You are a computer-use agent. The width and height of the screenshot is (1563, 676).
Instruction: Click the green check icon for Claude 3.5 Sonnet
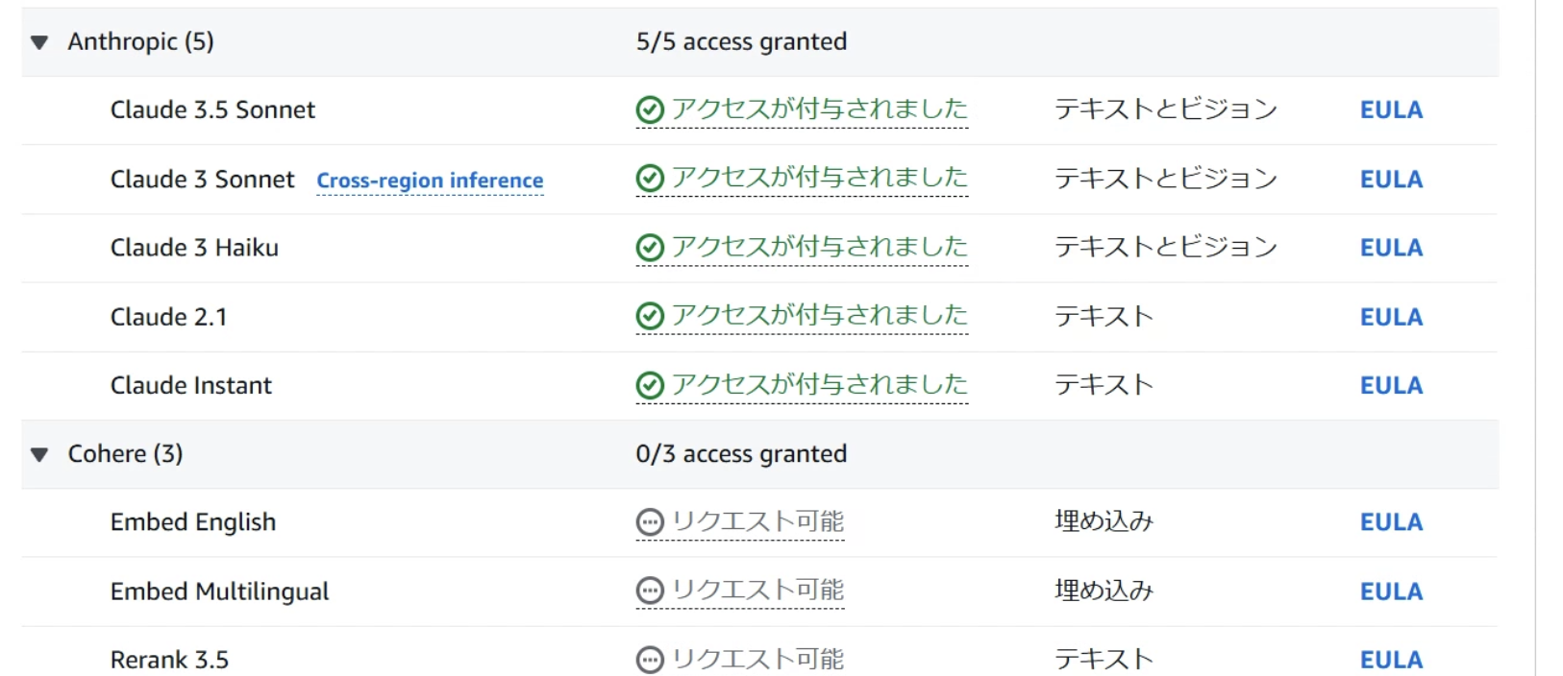(651, 110)
